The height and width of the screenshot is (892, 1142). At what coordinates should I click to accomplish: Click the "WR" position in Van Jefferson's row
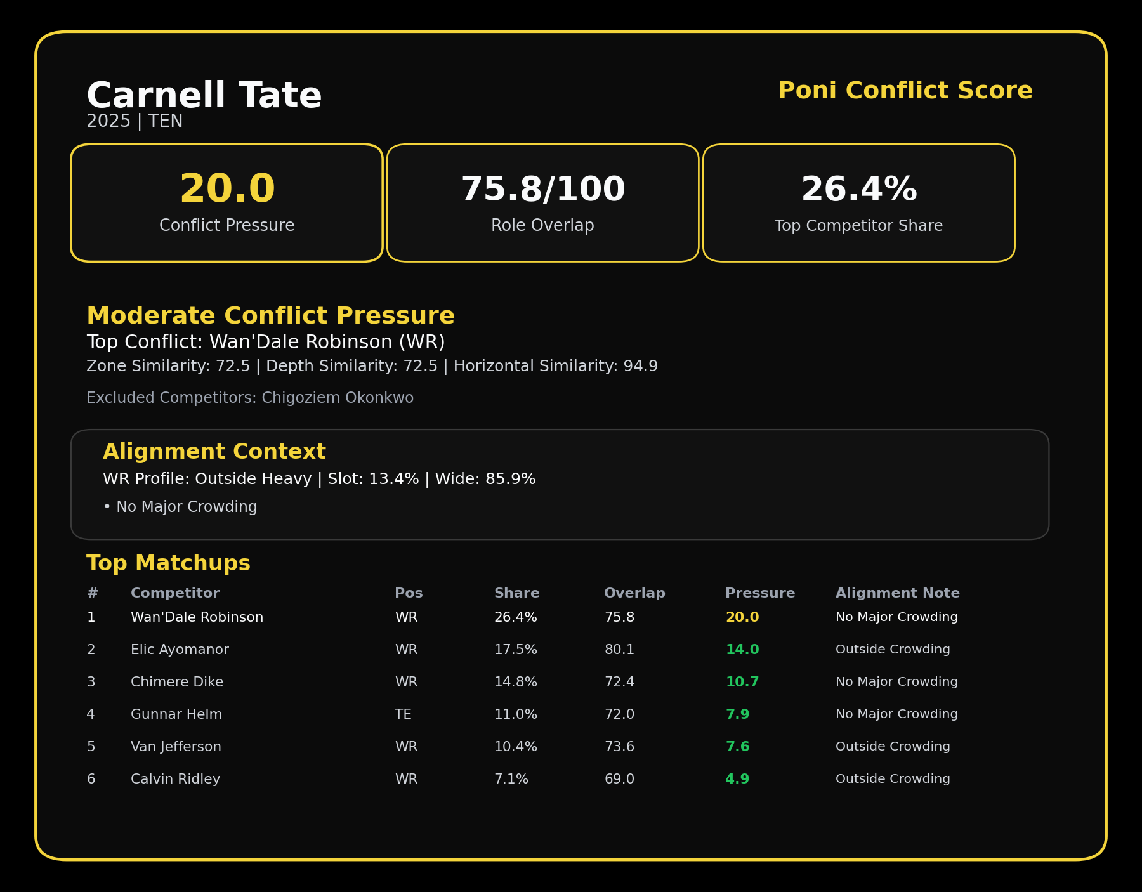point(407,747)
